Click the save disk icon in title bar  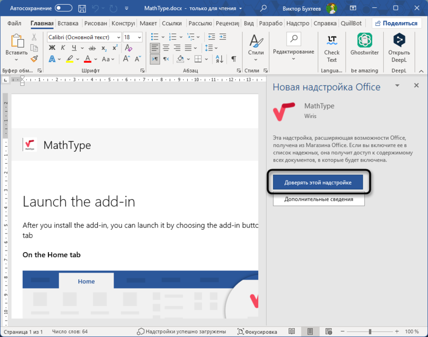82,8
